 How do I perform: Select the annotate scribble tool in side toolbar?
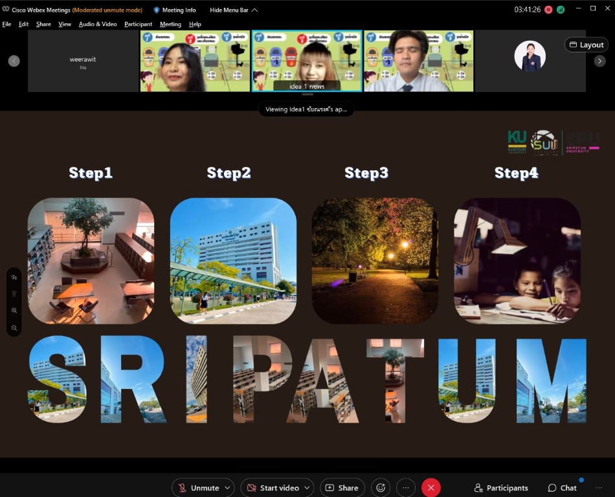click(14, 277)
